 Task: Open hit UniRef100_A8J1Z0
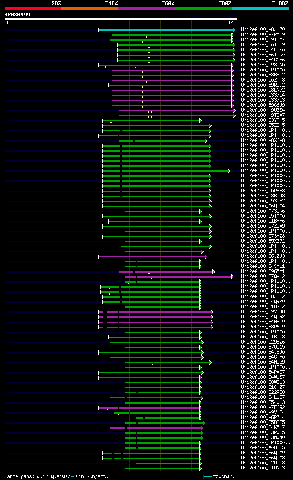point(263,30)
